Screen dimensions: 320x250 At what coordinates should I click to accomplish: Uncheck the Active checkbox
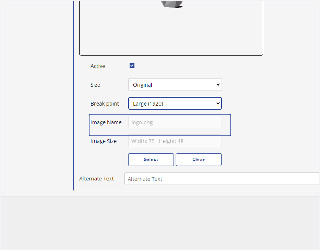(x=132, y=66)
